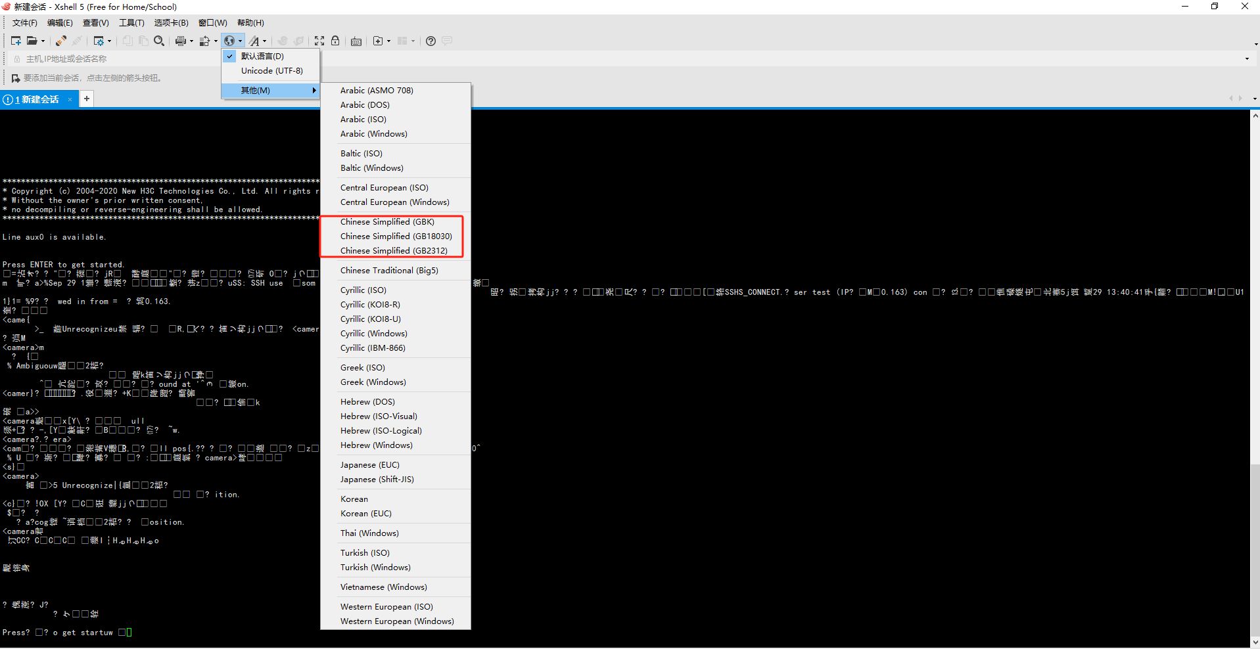Open the 编辑(E) menu
Viewport: 1260px width, 649px height.
point(60,22)
